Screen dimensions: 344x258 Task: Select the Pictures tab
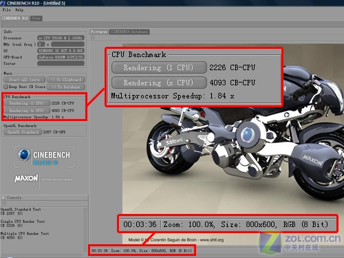tap(99, 32)
